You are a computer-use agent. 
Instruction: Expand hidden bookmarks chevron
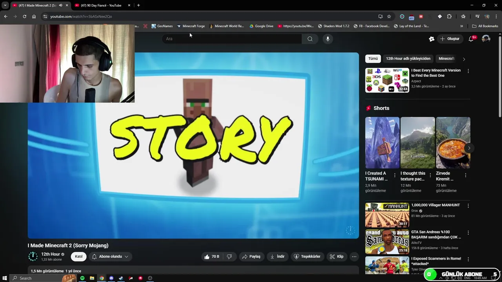(462, 26)
